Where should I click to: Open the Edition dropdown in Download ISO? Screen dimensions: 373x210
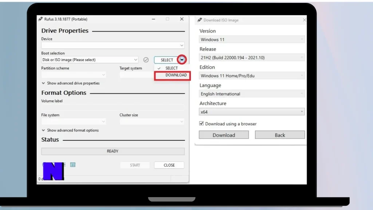252,76
